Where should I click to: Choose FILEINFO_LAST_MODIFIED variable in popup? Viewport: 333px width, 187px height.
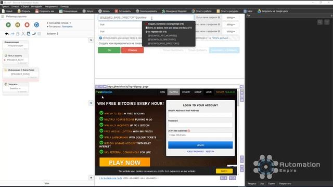162,36
